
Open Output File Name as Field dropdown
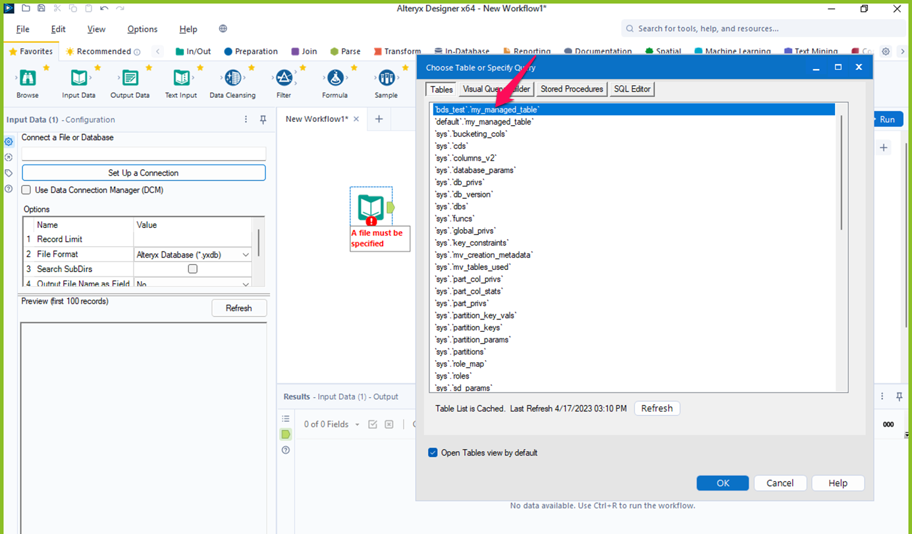246,284
